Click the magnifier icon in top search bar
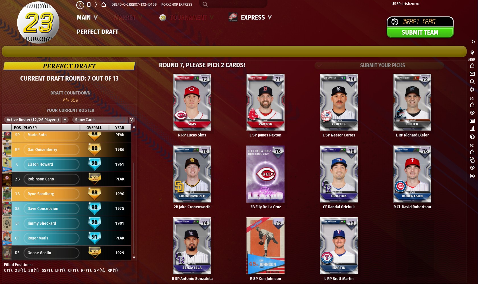 point(205,4)
